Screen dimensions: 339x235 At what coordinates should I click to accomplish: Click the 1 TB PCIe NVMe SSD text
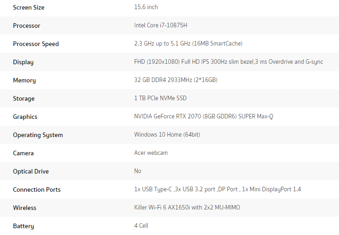click(160, 98)
